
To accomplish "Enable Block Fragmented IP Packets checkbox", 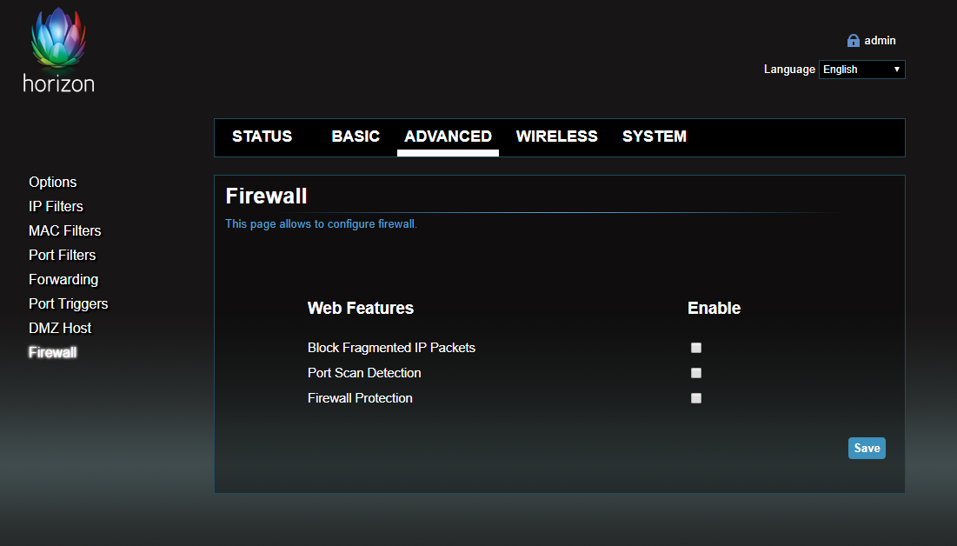I will (x=696, y=348).
